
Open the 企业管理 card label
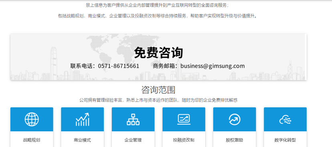click(x=133, y=140)
